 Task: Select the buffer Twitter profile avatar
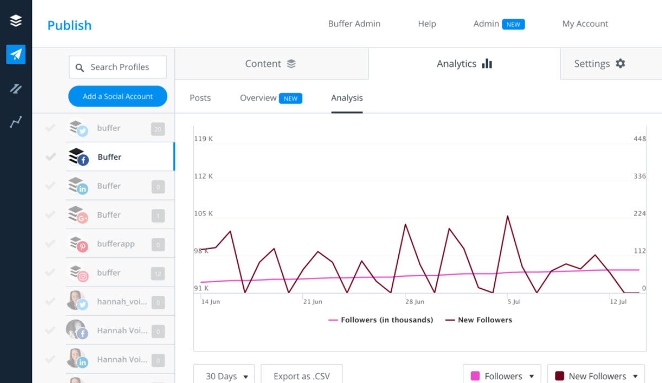coord(78,128)
